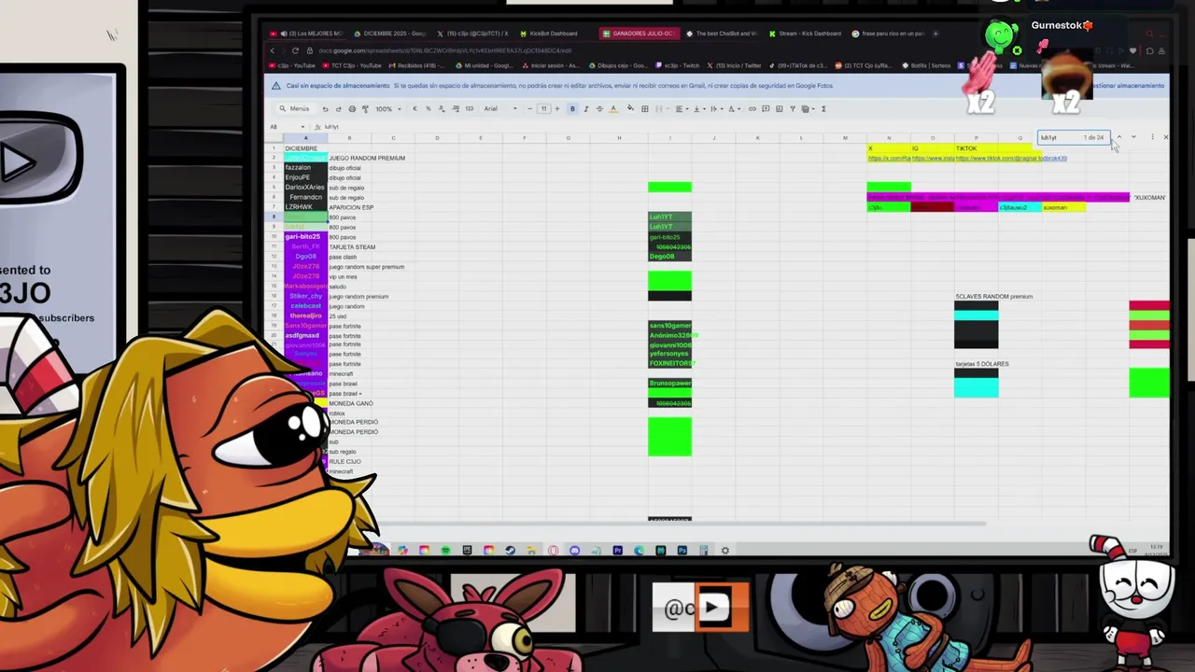1195x672 pixels.
Task: Open c3jo - YouTube bookmark
Action: point(292,65)
